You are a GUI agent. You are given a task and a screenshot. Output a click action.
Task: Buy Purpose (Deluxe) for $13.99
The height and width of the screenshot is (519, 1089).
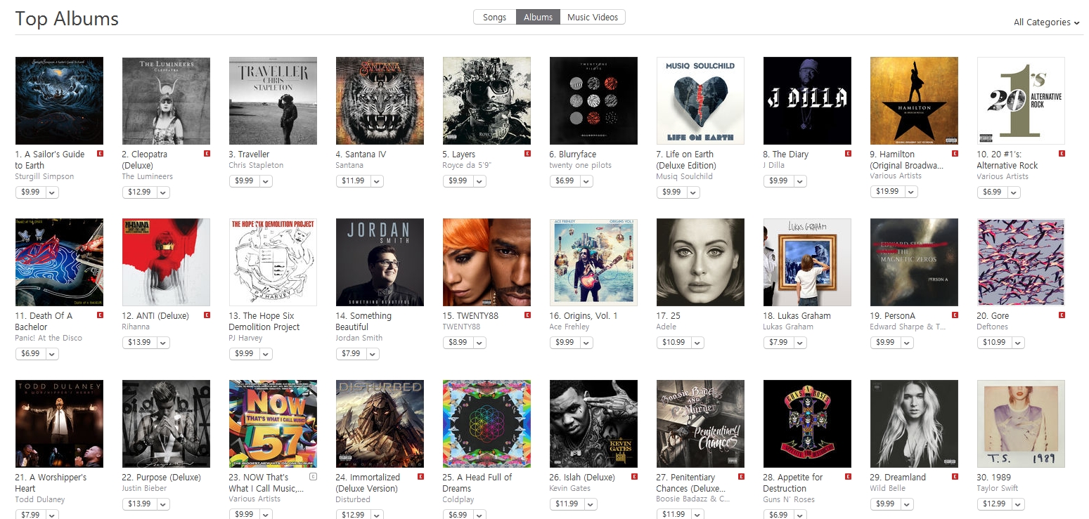coord(138,504)
